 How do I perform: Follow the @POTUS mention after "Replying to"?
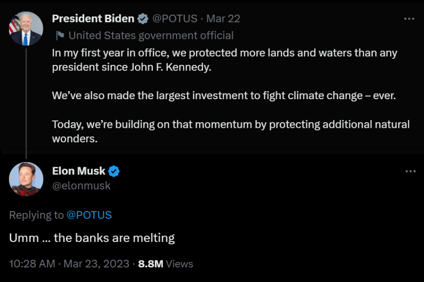pos(89,215)
